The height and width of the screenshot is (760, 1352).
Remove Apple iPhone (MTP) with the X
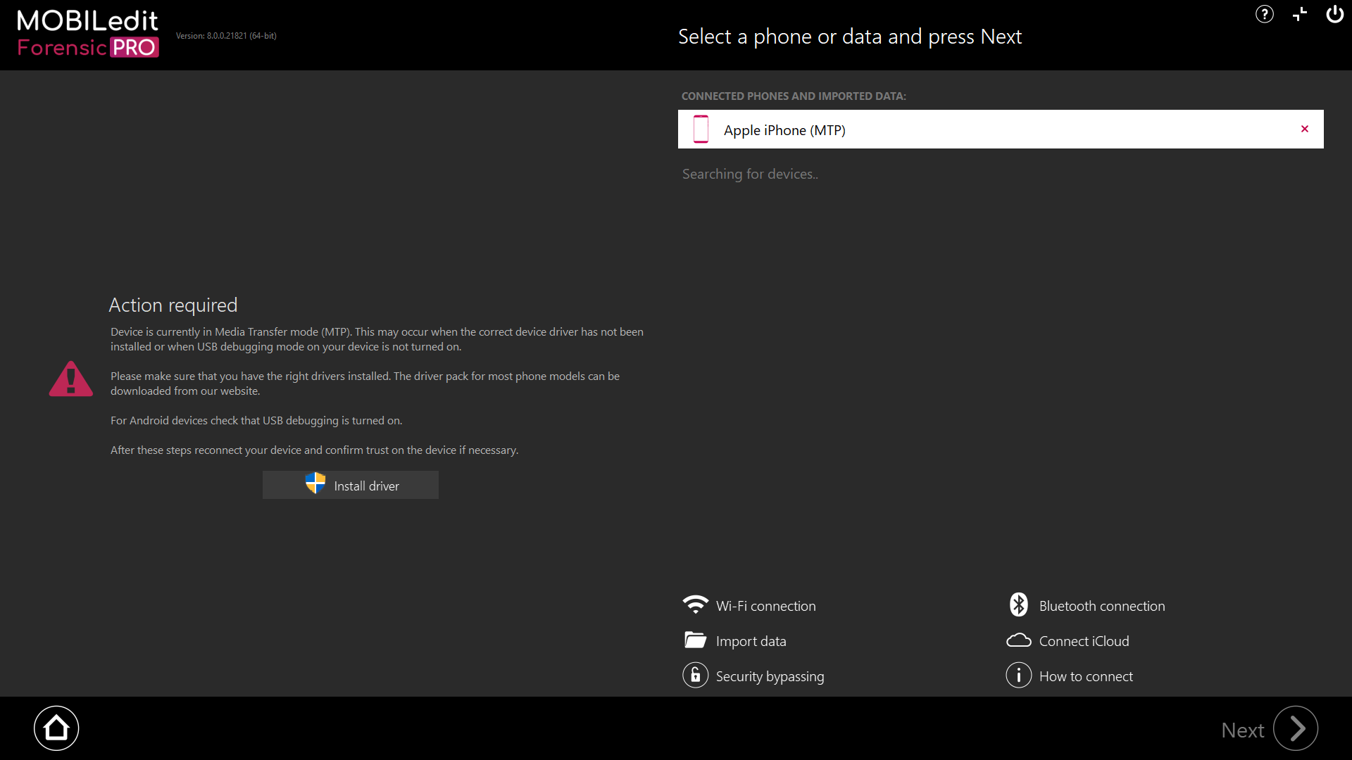point(1305,129)
